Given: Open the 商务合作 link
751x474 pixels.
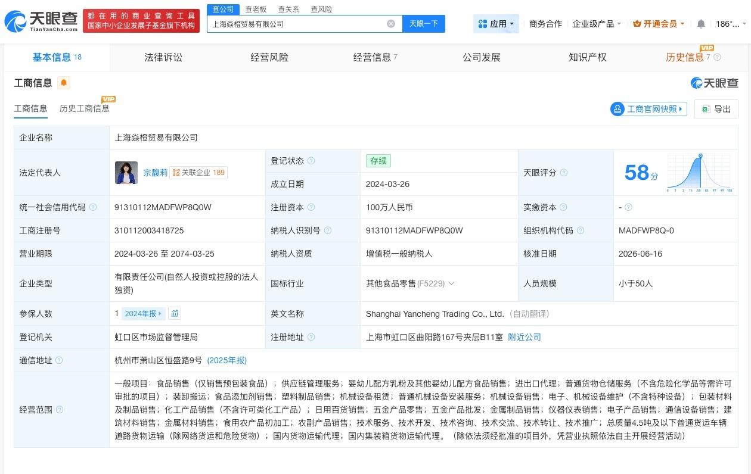Looking at the screenshot, I should click(x=545, y=24).
